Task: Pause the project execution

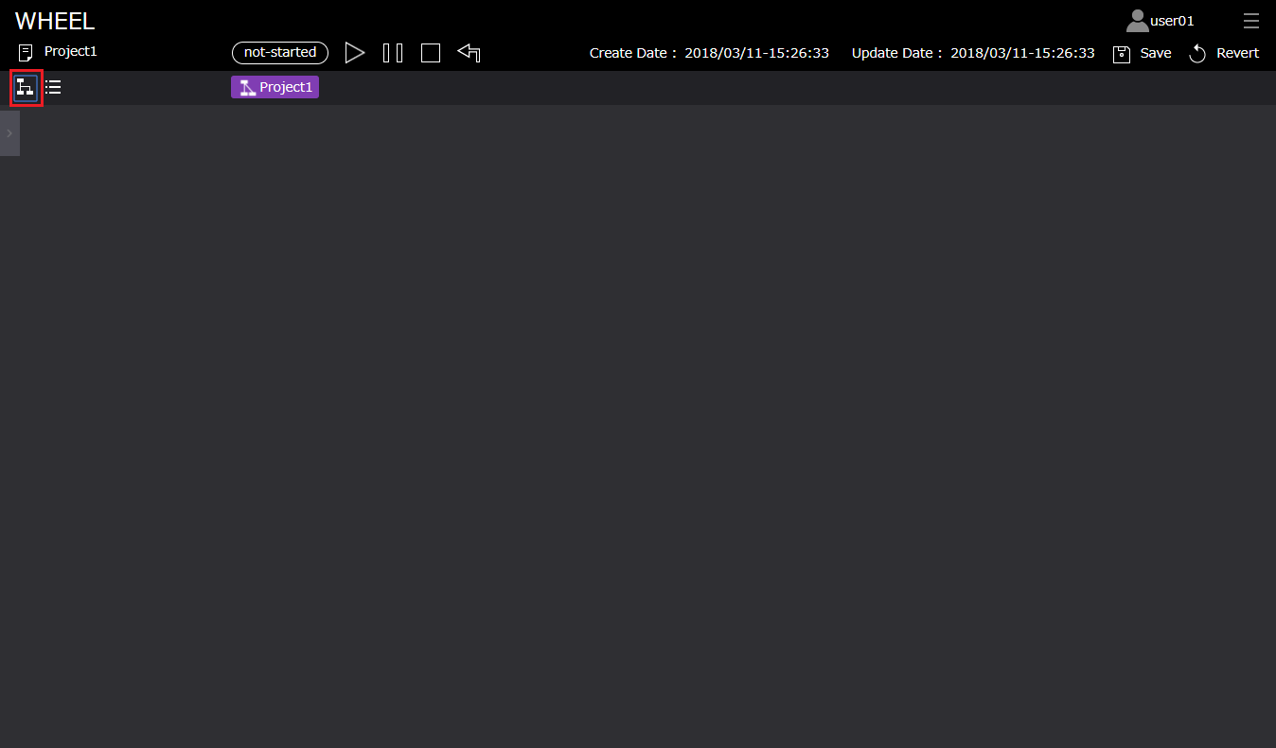Action: [x=393, y=53]
